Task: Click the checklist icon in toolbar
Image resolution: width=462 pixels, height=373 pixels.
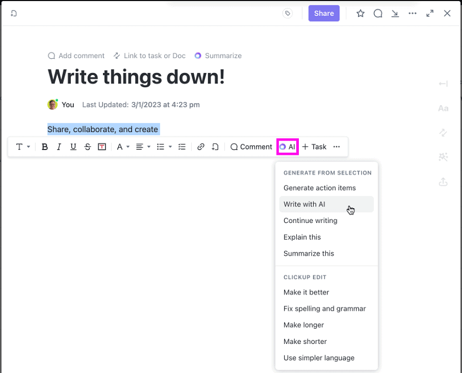Action: tap(182, 147)
